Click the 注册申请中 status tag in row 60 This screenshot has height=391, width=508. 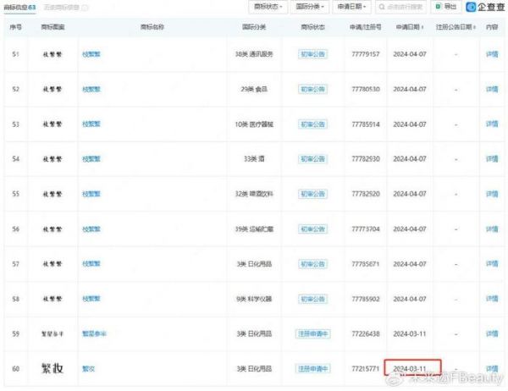click(312, 369)
